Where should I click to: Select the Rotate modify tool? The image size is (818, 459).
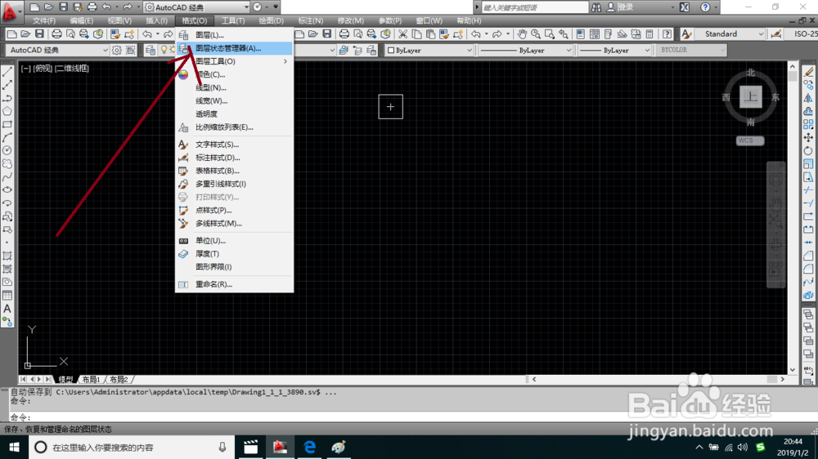pyautogui.click(x=808, y=150)
